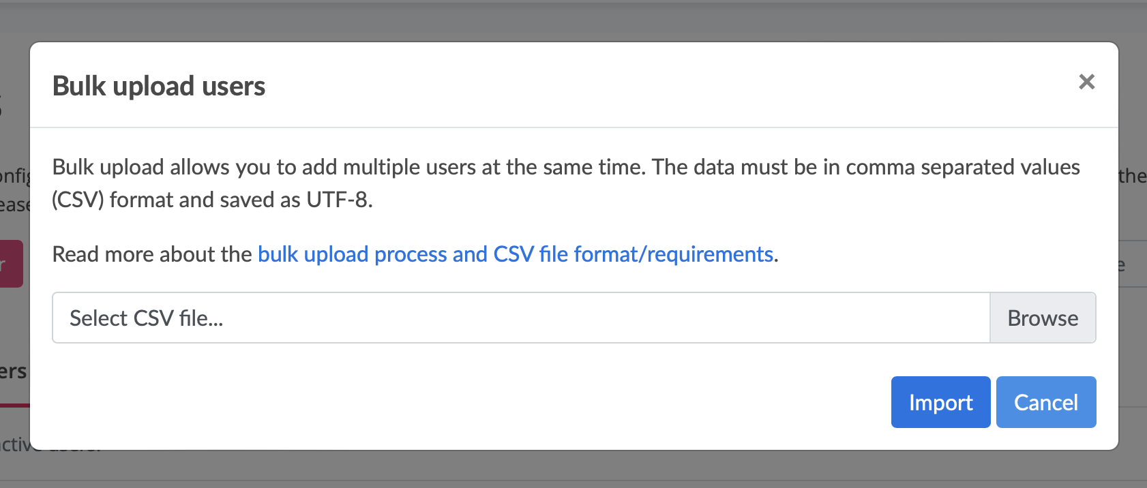The image size is (1147, 488).
Task: Click the dimmed backdrop below the dialog
Action: pos(573,470)
